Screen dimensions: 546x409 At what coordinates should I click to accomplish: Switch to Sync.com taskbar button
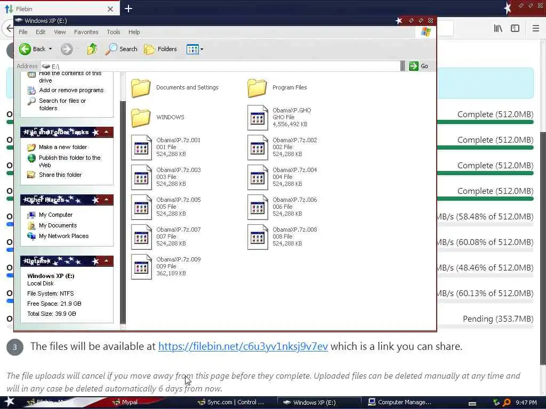tap(231, 403)
